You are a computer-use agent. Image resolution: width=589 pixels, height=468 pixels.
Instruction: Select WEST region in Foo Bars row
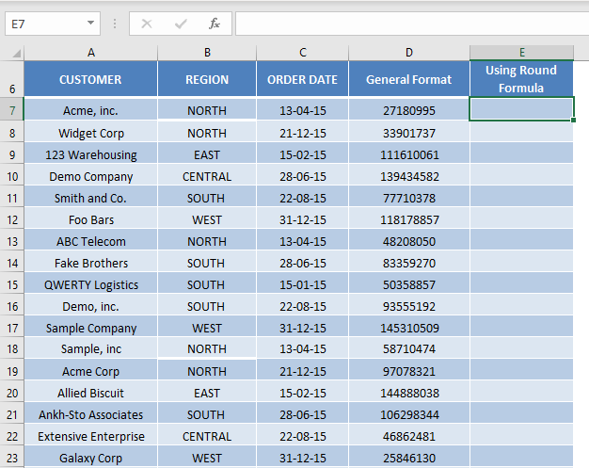(207, 219)
